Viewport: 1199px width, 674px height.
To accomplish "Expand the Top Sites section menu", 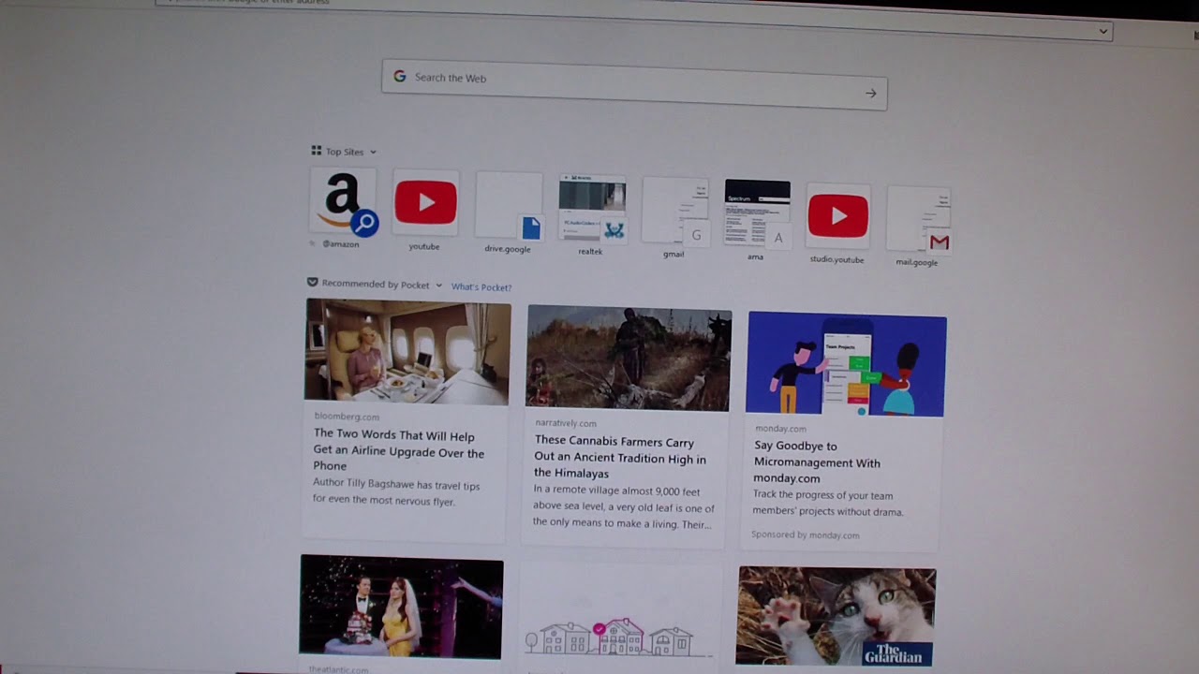I will pos(373,152).
